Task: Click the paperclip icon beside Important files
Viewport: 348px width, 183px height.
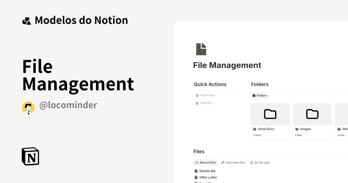Action: (x=223, y=162)
